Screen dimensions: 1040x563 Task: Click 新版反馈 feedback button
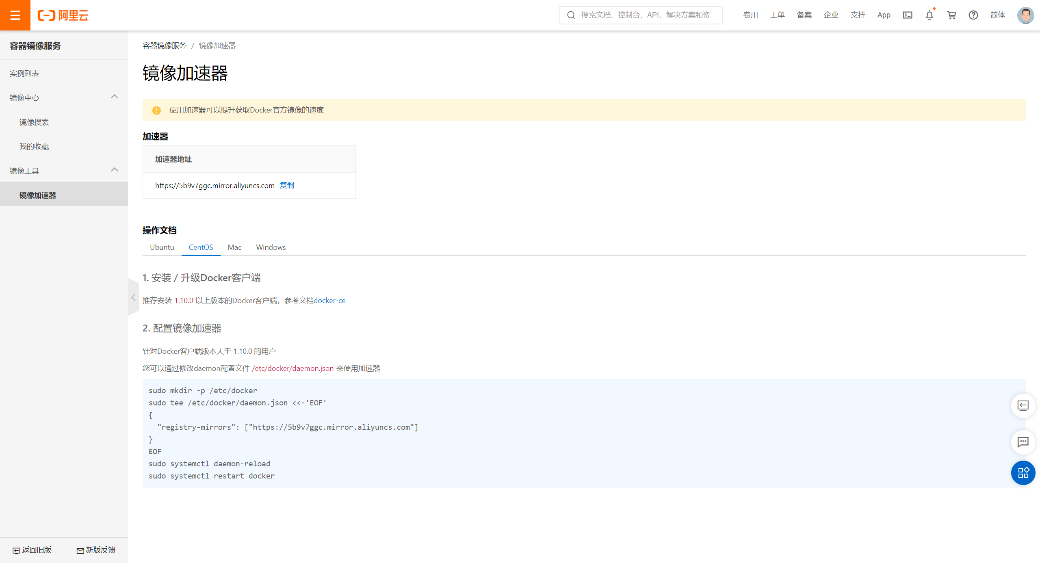[x=96, y=550]
